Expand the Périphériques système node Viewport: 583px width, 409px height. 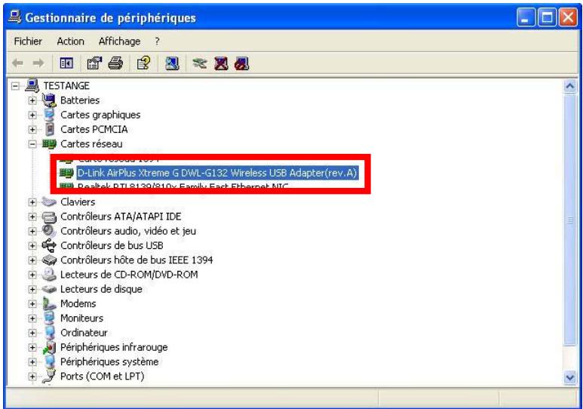32,361
